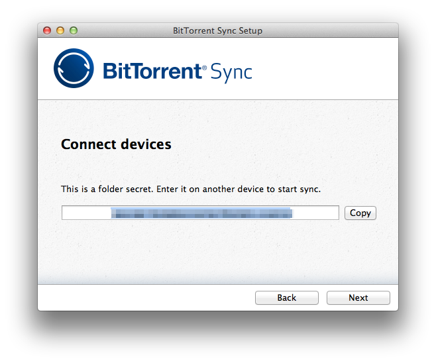The height and width of the screenshot is (363, 436).
Task: Close the setup window with the red button
Action: [x=47, y=30]
